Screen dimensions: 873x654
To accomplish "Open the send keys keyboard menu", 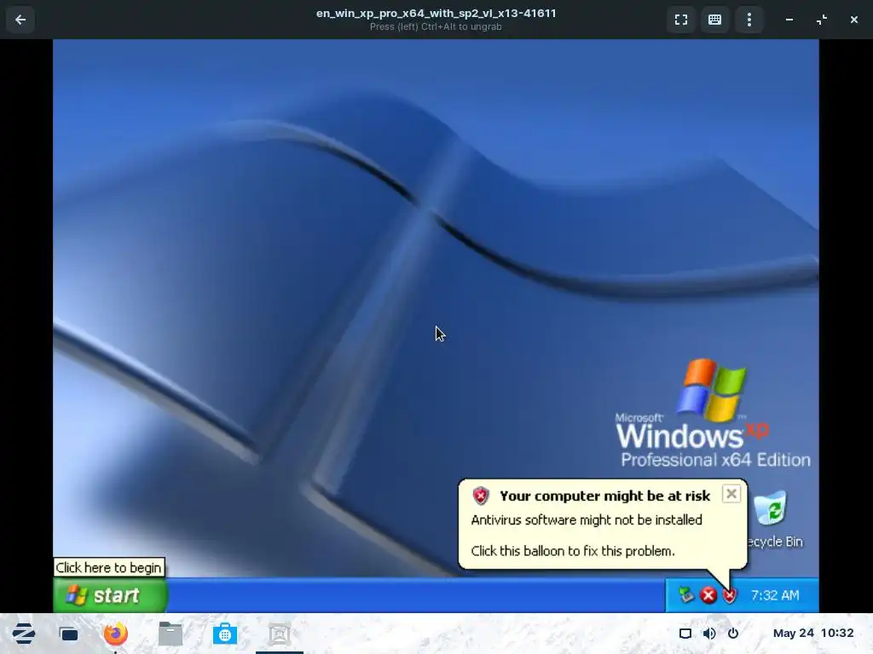I will 715,20.
